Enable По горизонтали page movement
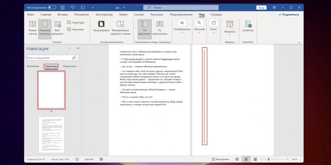 click(160, 27)
